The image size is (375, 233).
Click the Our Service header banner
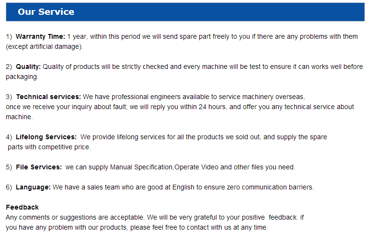(185, 12)
